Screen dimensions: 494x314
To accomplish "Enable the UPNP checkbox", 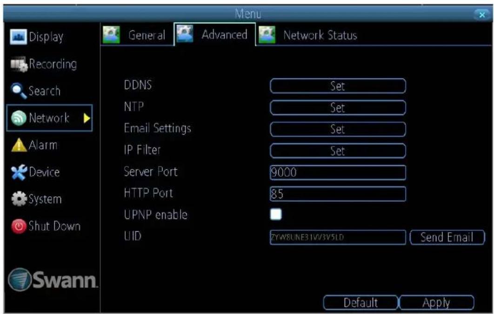I will tap(276, 215).
